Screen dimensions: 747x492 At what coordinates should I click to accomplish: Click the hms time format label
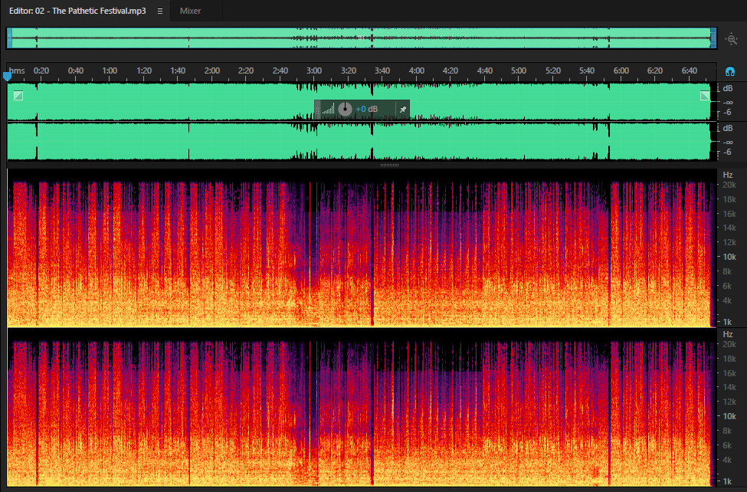(x=17, y=71)
